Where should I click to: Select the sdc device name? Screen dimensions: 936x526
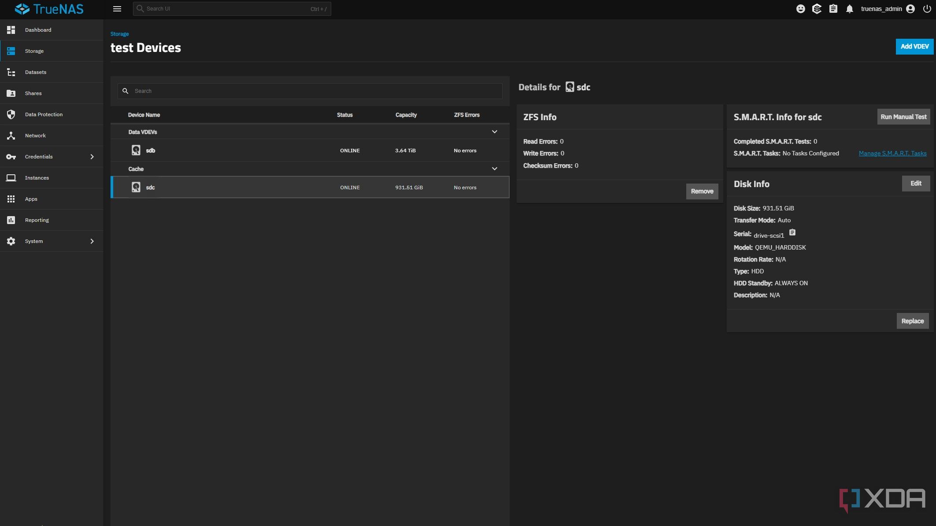pos(150,188)
